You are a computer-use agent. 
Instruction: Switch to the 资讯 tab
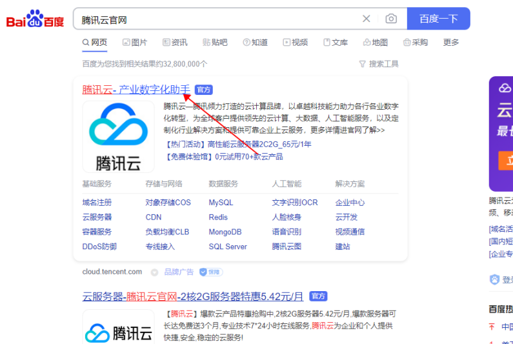click(x=175, y=43)
